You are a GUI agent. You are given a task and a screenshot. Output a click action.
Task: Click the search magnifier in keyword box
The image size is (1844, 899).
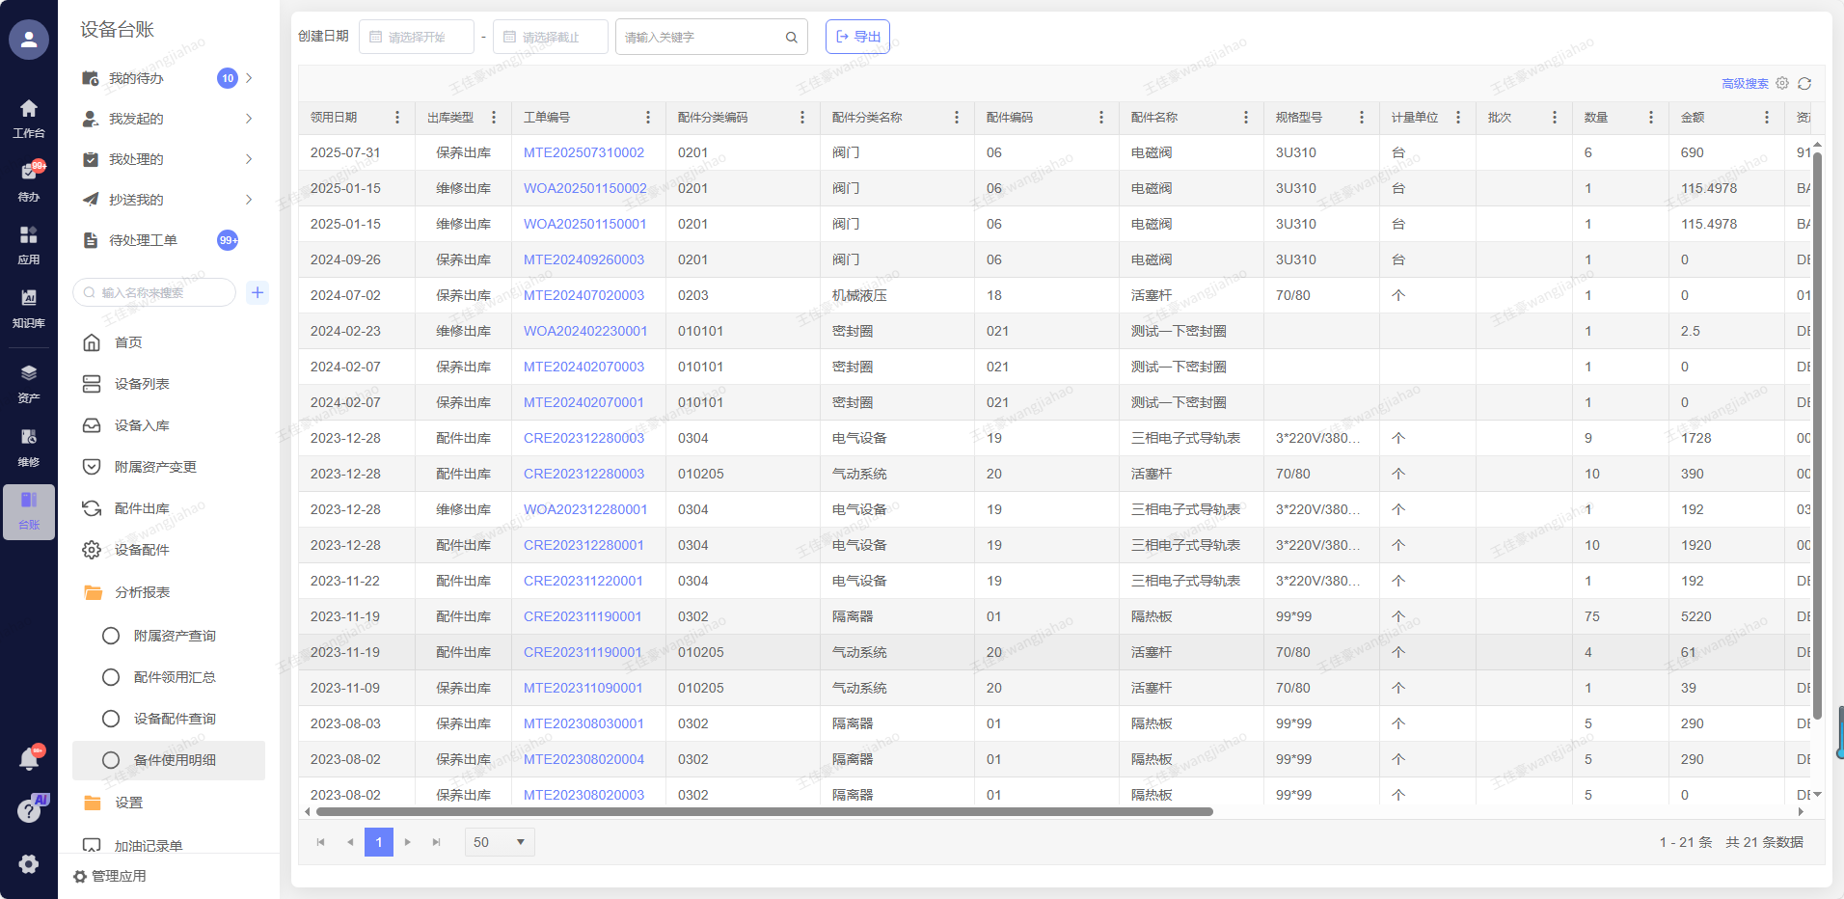click(x=791, y=38)
